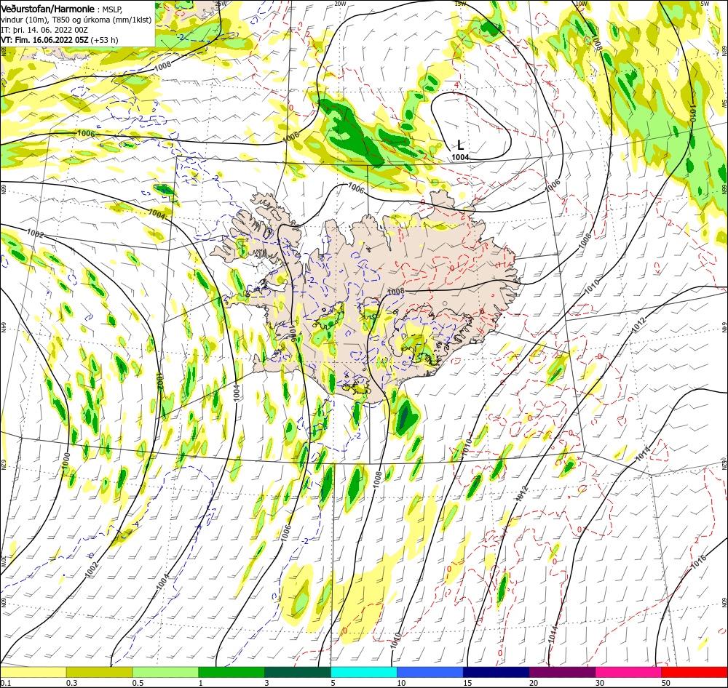This screenshot has width=728, height=688.
Task: Click the olive 0.3–0.5 mm legend swatch
Action: click(99, 672)
